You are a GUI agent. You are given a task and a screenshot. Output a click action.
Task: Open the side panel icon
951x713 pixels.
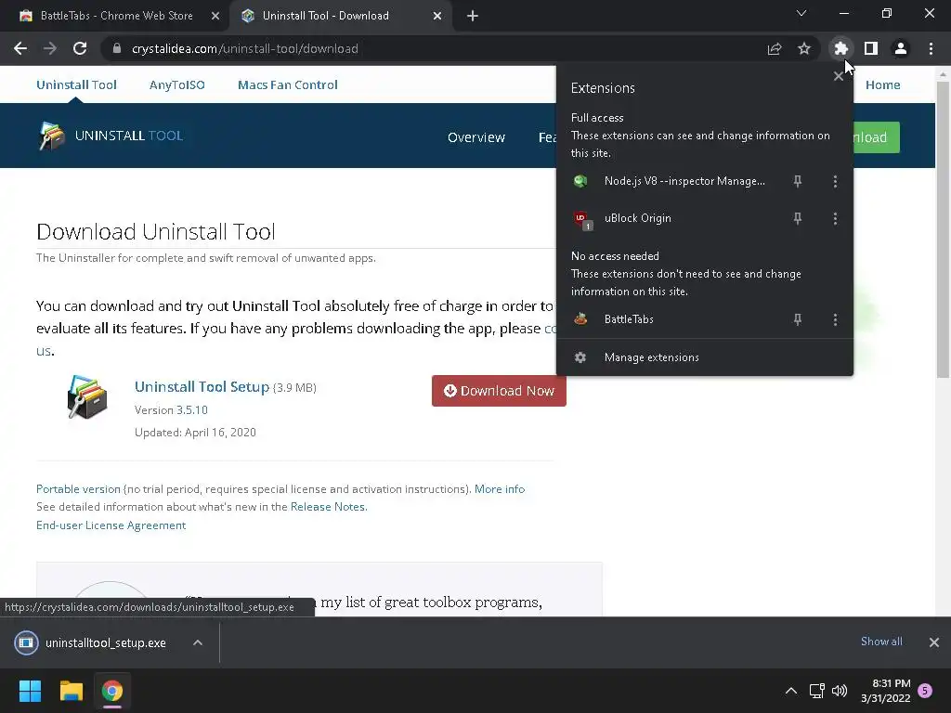[x=871, y=48]
